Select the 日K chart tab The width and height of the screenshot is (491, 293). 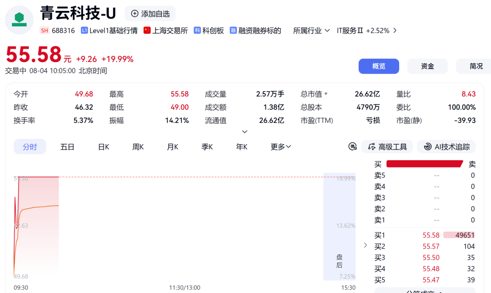(x=104, y=146)
